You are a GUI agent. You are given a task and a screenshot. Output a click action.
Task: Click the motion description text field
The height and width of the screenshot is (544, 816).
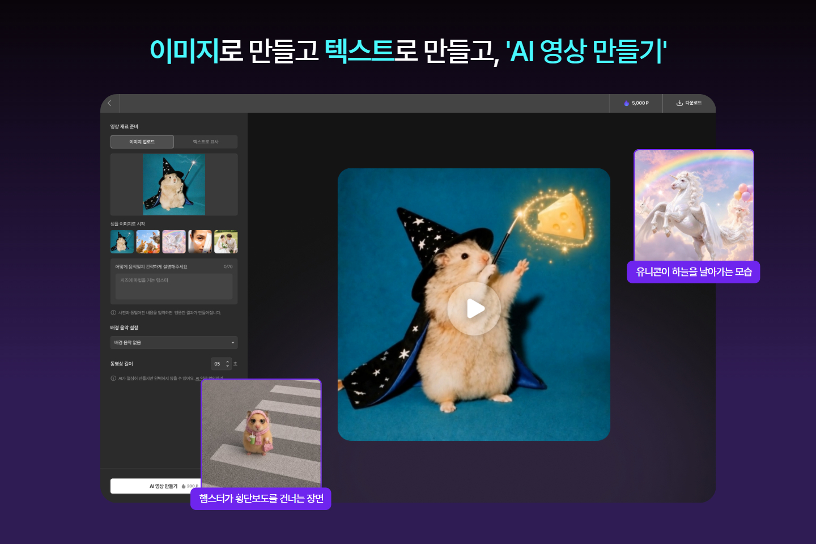click(x=174, y=286)
